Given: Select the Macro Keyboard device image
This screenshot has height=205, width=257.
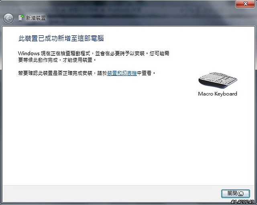Looking at the screenshot, I should pos(218,80).
